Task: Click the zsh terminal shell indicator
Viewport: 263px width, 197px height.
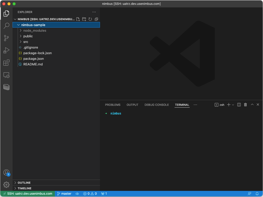Action: coord(219,105)
